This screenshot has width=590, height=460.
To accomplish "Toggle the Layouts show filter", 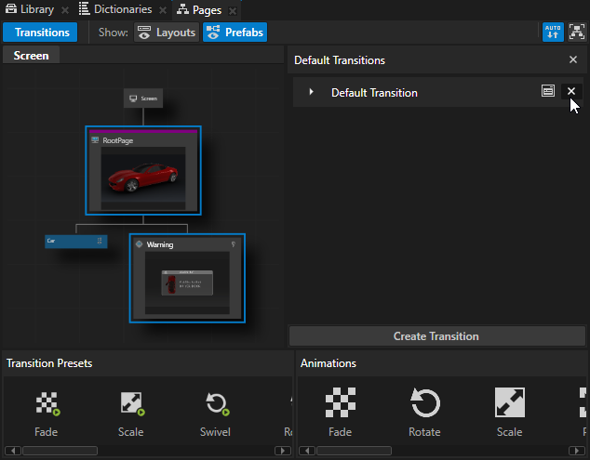I will pyautogui.click(x=167, y=33).
